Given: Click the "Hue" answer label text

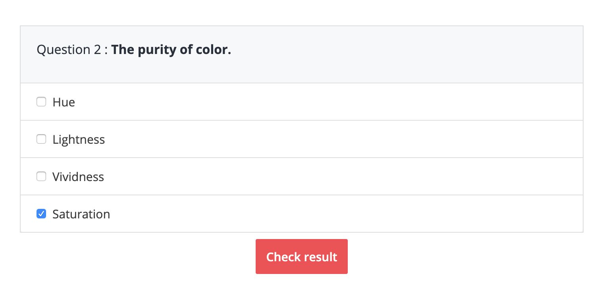Looking at the screenshot, I should 64,102.
